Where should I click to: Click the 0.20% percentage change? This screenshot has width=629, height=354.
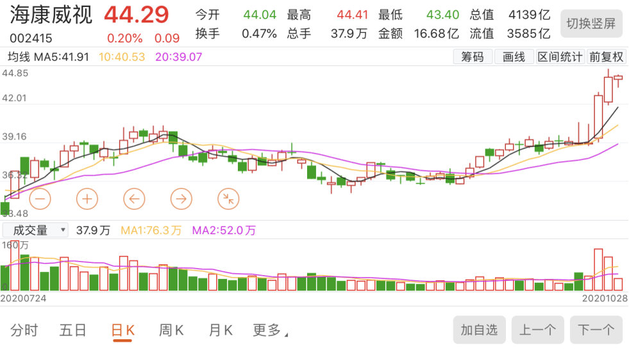[125, 38]
